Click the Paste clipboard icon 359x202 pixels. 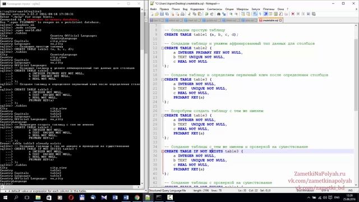point(200,14)
